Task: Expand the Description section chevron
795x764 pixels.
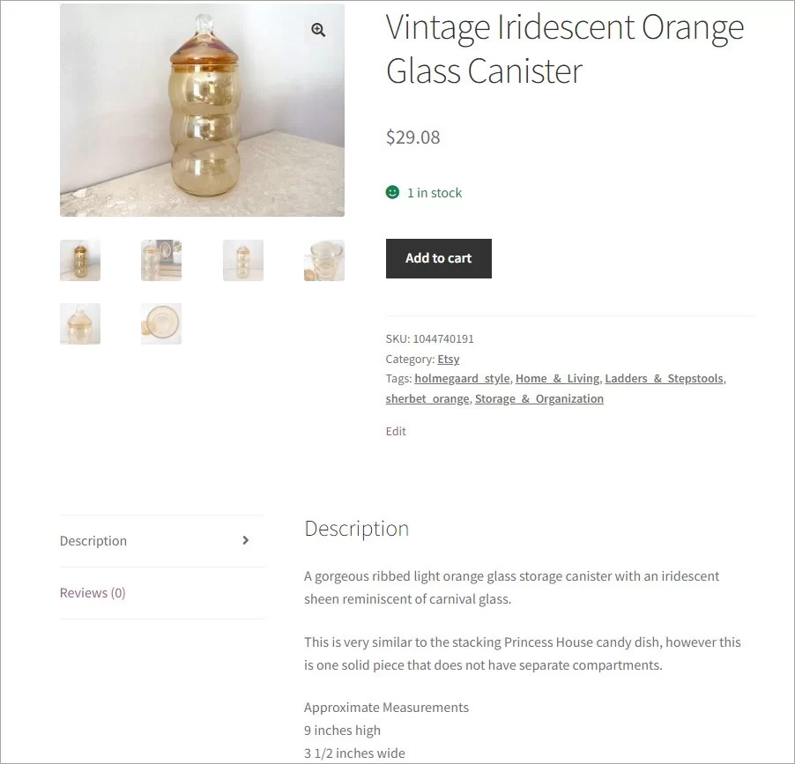Action: tap(246, 540)
